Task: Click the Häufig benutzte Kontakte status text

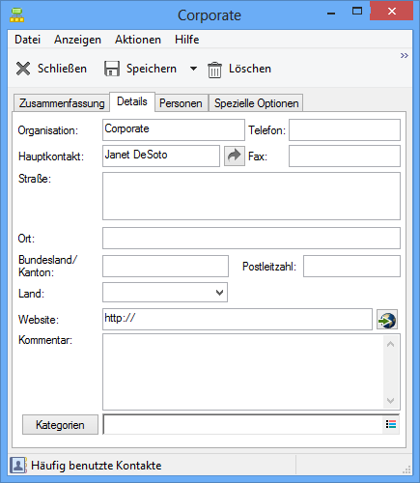Action: [97, 466]
